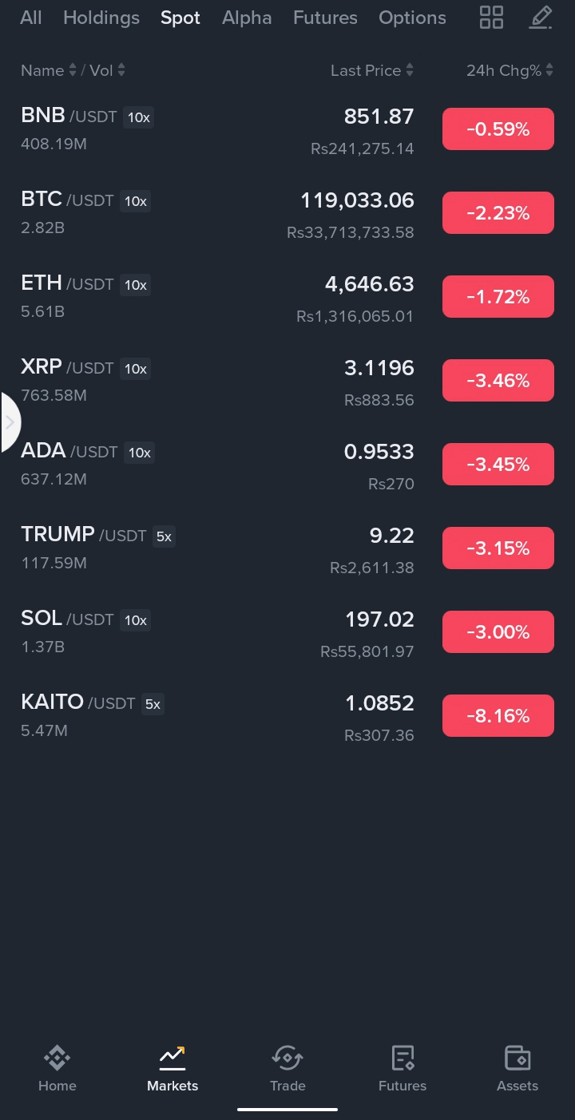Open the Futures icon in bottom bar

[x=402, y=1059]
